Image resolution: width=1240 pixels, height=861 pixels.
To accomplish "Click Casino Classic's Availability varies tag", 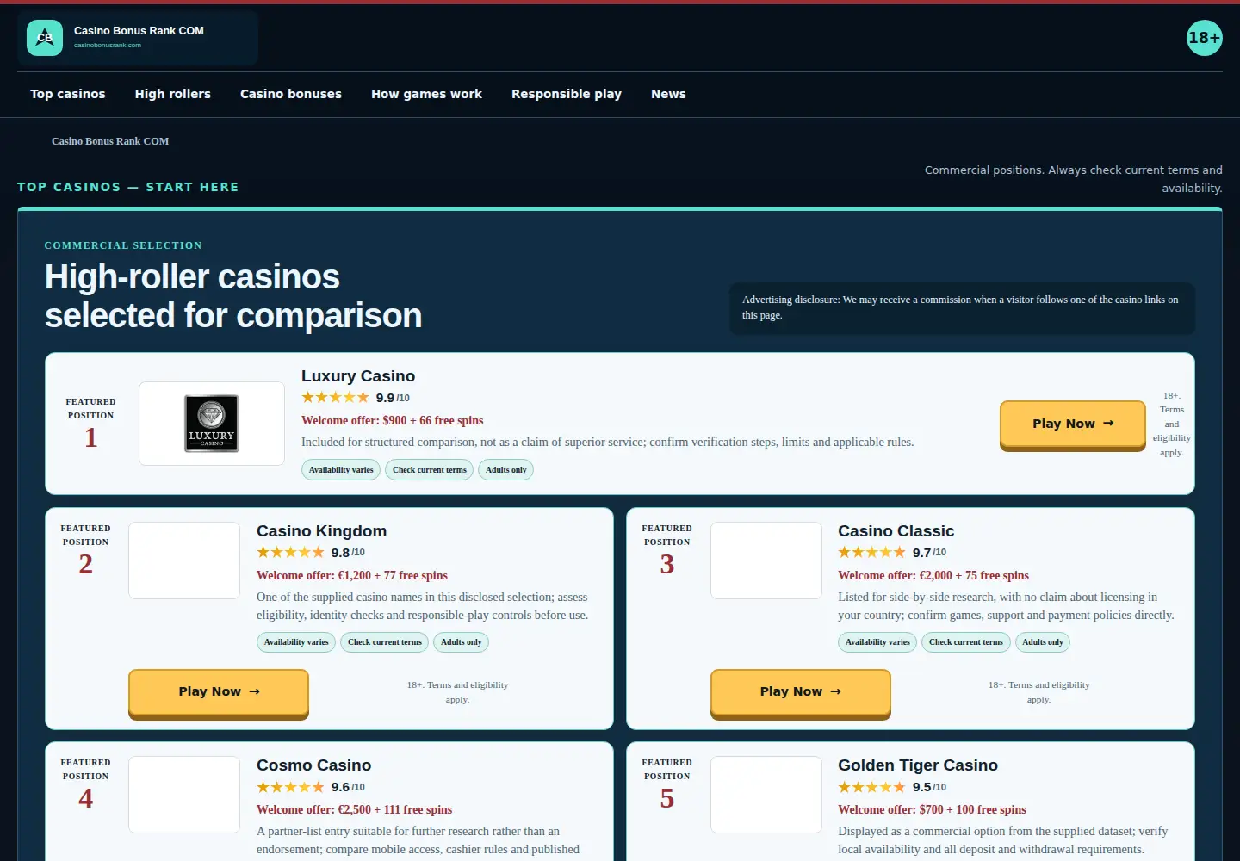I will click(x=877, y=642).
